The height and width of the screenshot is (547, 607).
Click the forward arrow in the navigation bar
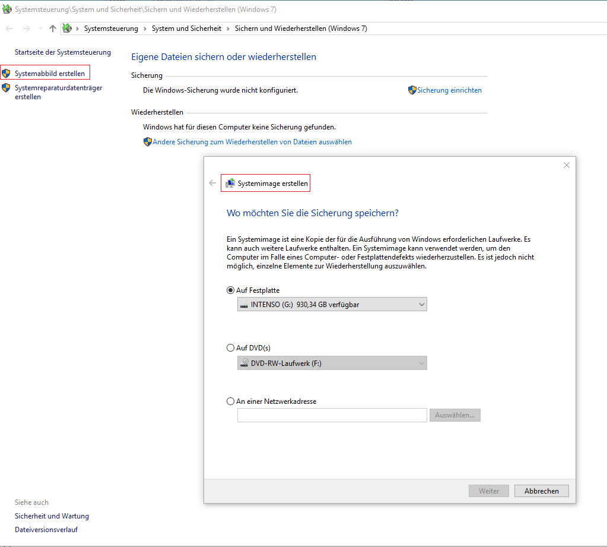click(x=26, y=29)
